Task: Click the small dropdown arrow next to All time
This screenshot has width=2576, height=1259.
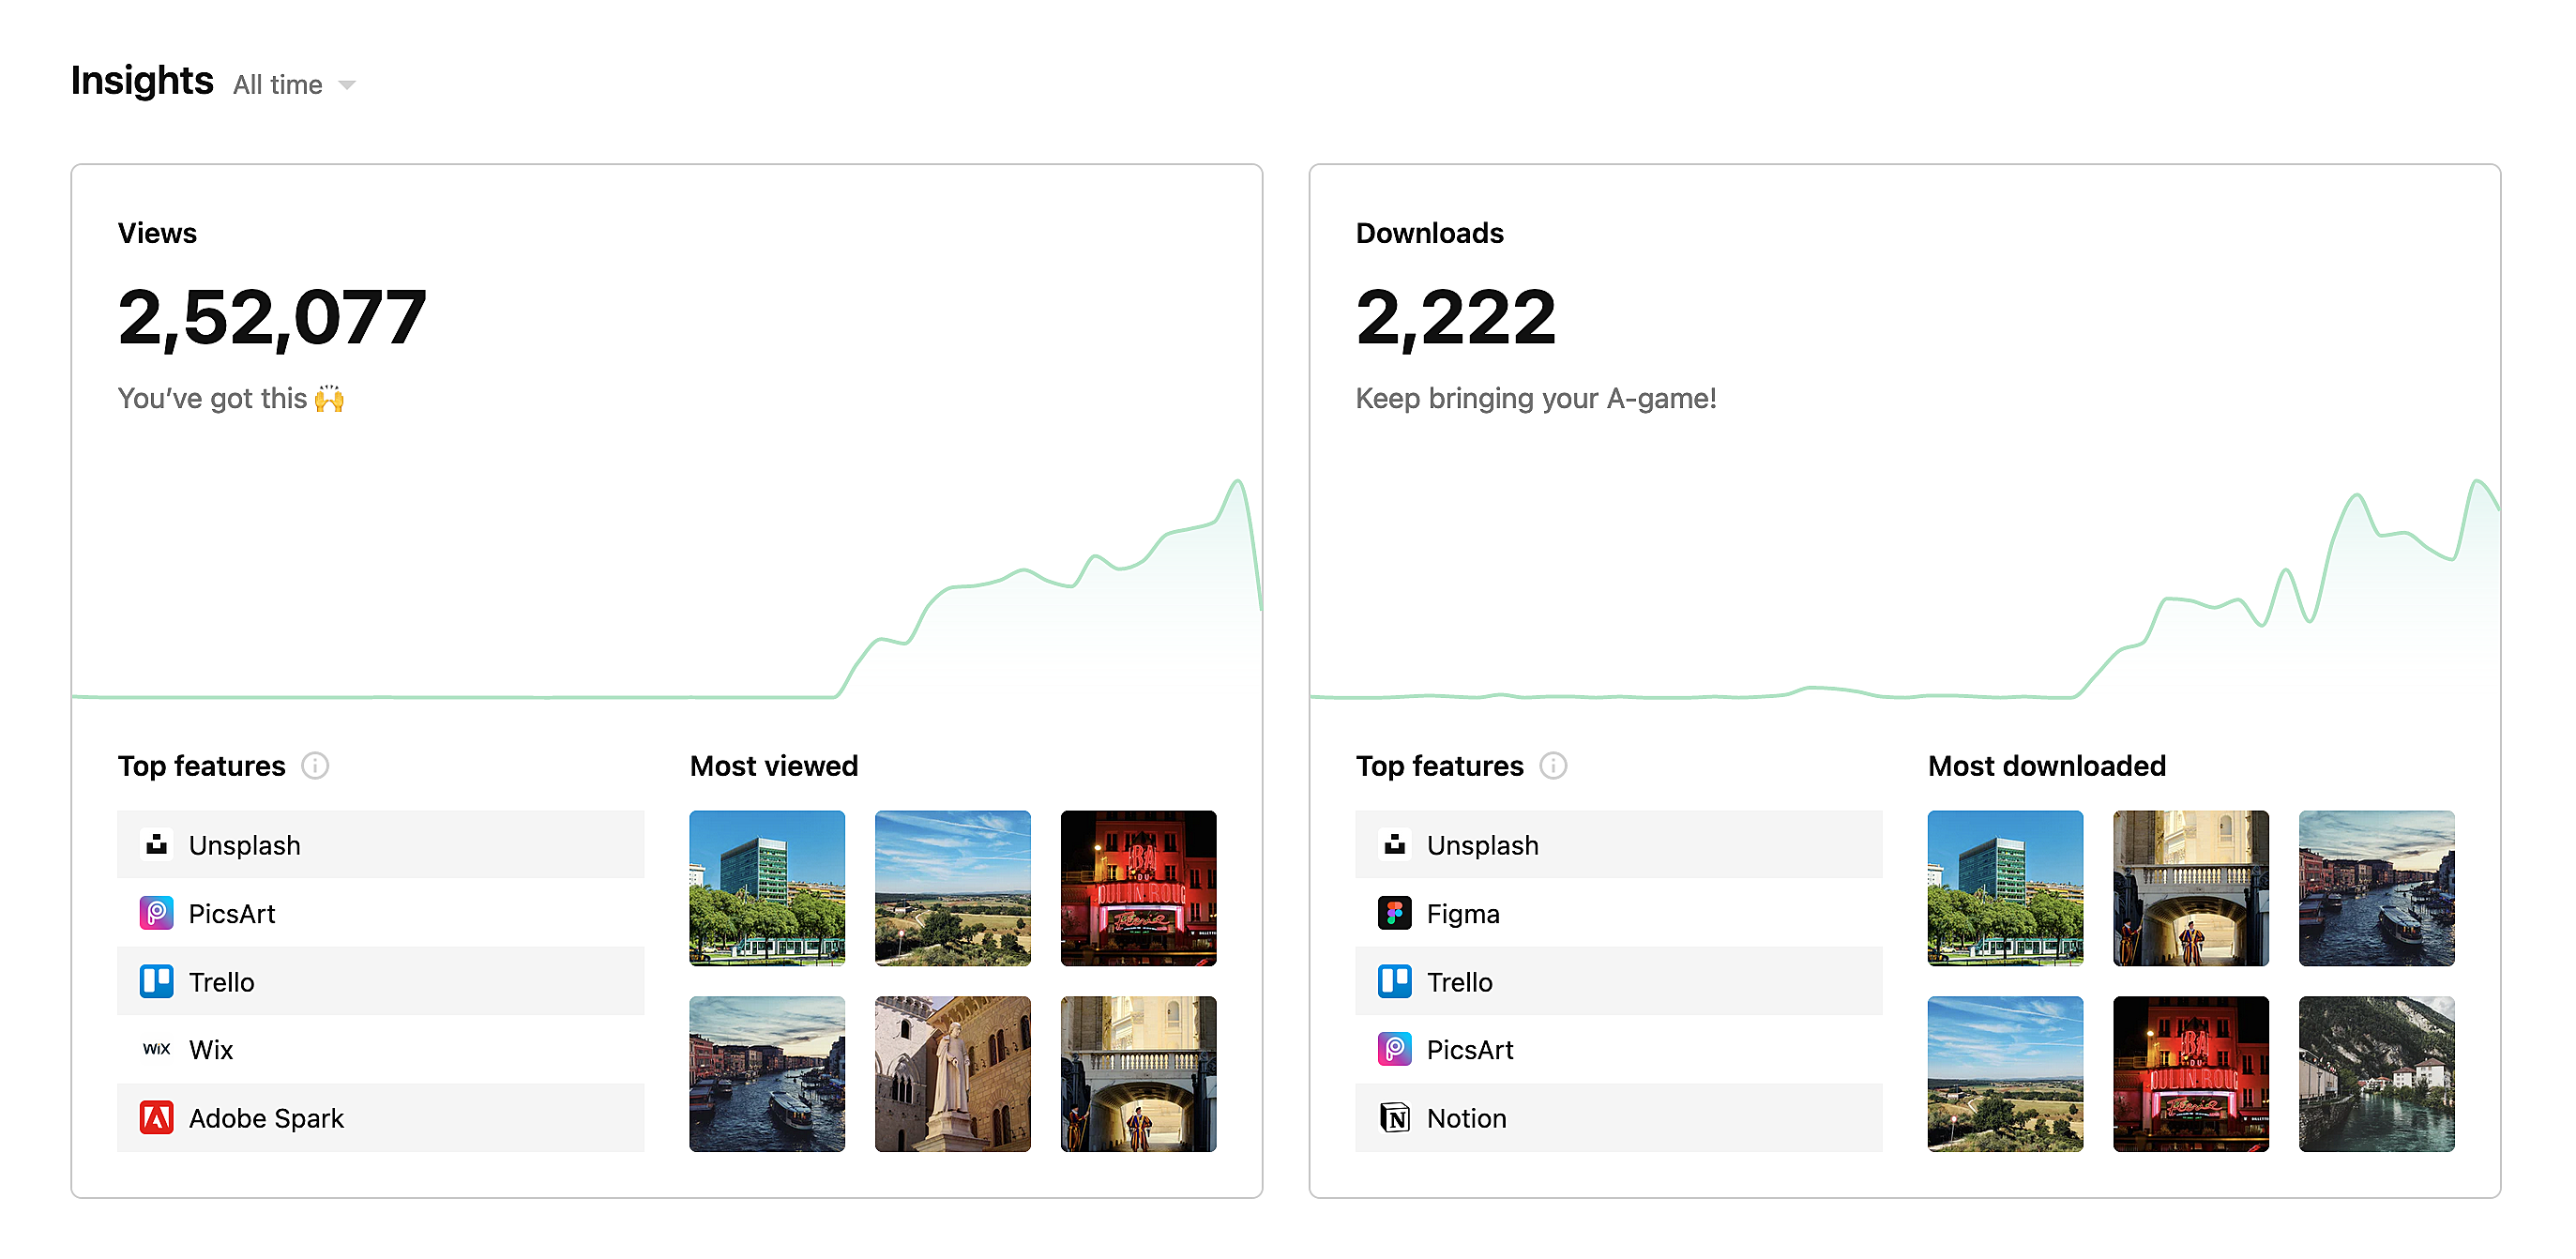Action: [x=347, y=86]
